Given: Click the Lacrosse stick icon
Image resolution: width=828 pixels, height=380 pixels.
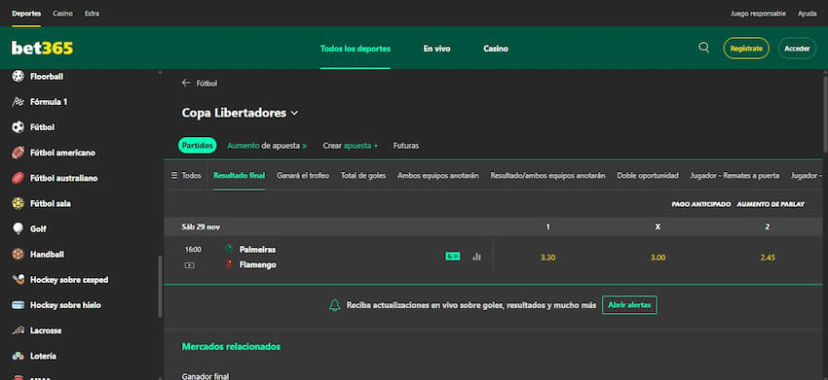Looking at the screenshot, I should coord(18,330).
